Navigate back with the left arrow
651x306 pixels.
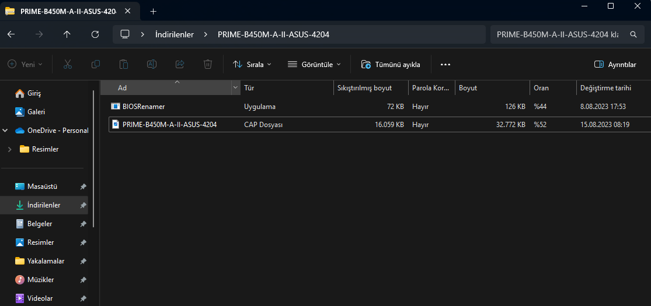[x=11, y=34]
